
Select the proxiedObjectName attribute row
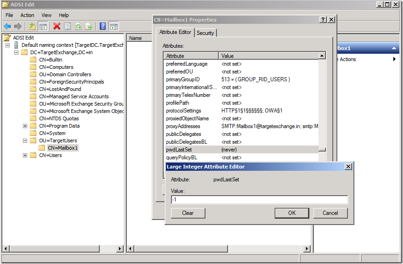point(241,118)
